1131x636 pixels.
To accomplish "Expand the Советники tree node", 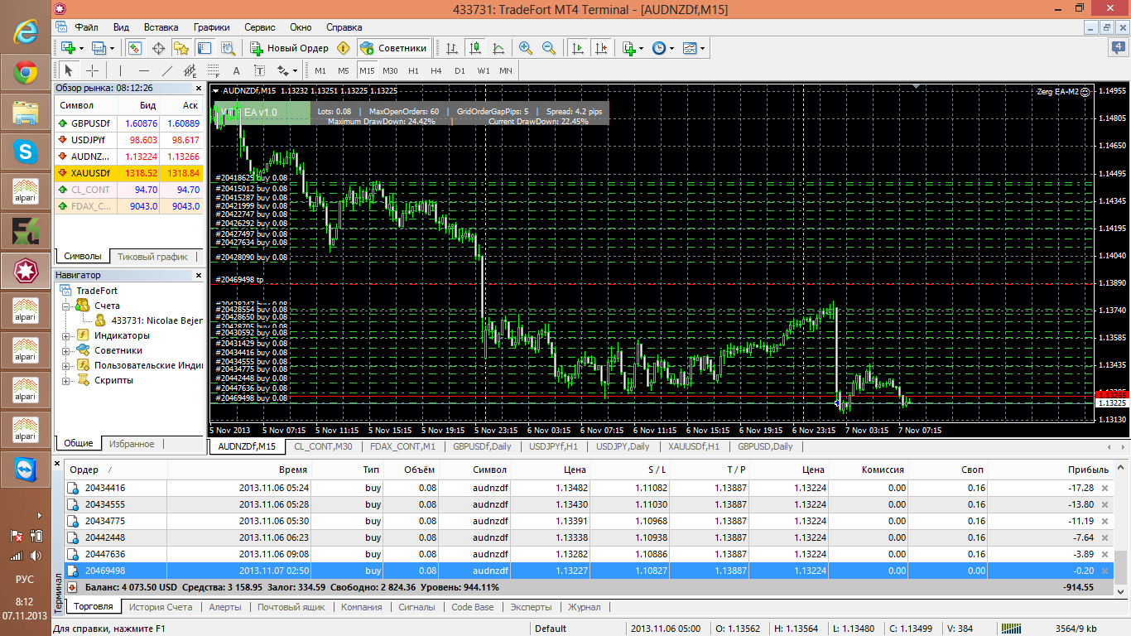I will click(x=66, y=351).
